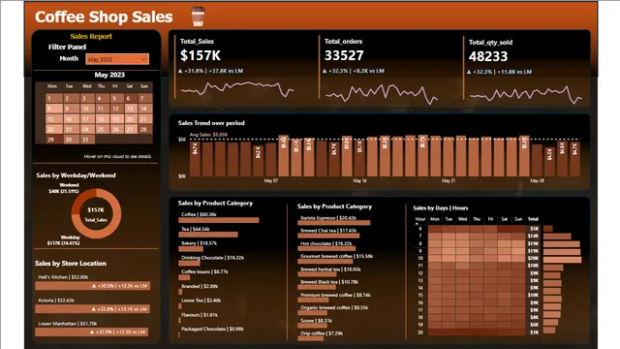This screenshot has width=620, height=349.
Task: Select calendar day 15
Action: [54, 118]
